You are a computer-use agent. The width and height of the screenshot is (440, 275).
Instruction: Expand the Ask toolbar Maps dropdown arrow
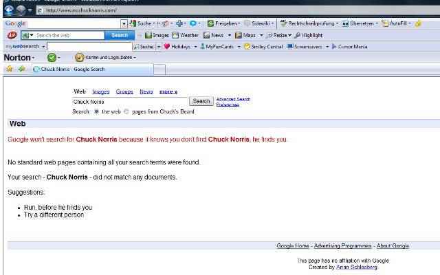coord(261,35)
